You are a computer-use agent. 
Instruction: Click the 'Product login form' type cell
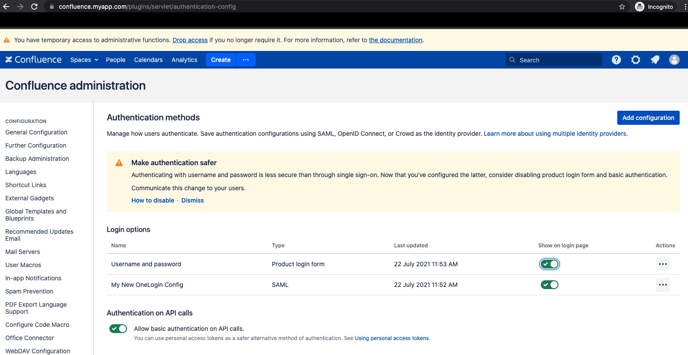point(298,264)
